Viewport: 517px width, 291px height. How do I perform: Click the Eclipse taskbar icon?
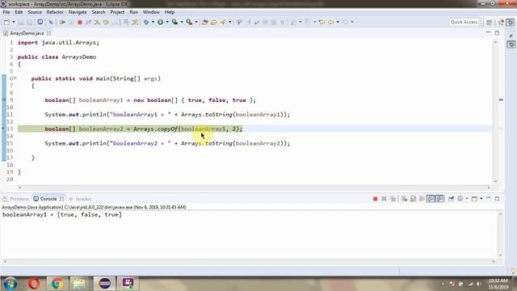tap(104, 284)
